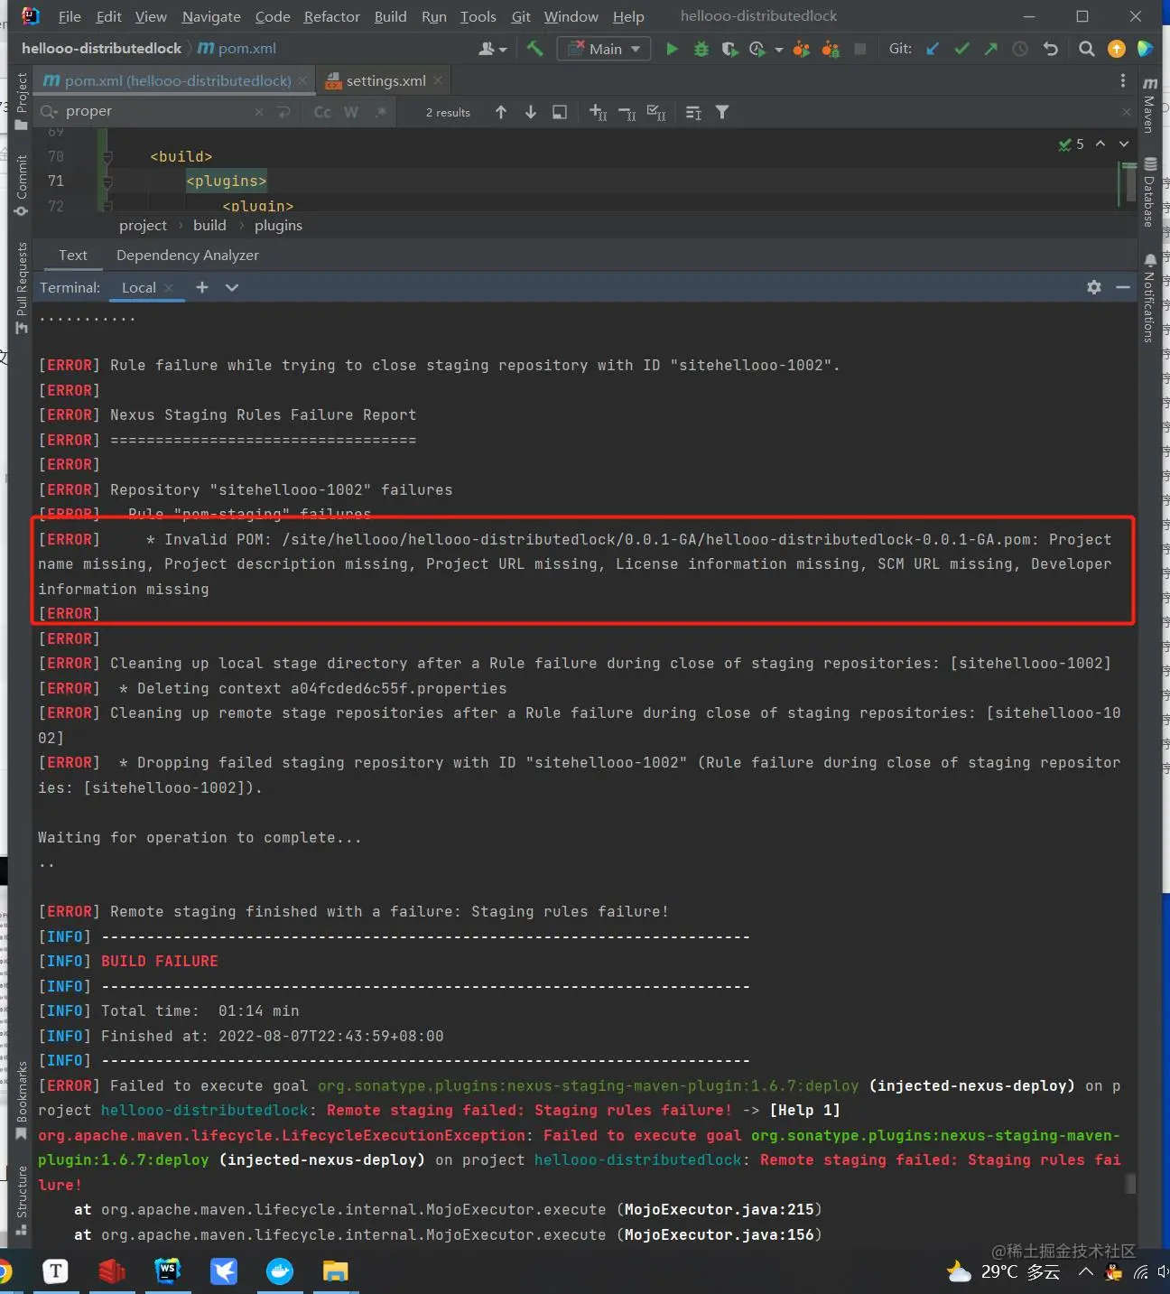
Task: Click the inspection widget down chevron
Action: [1124, 144]
